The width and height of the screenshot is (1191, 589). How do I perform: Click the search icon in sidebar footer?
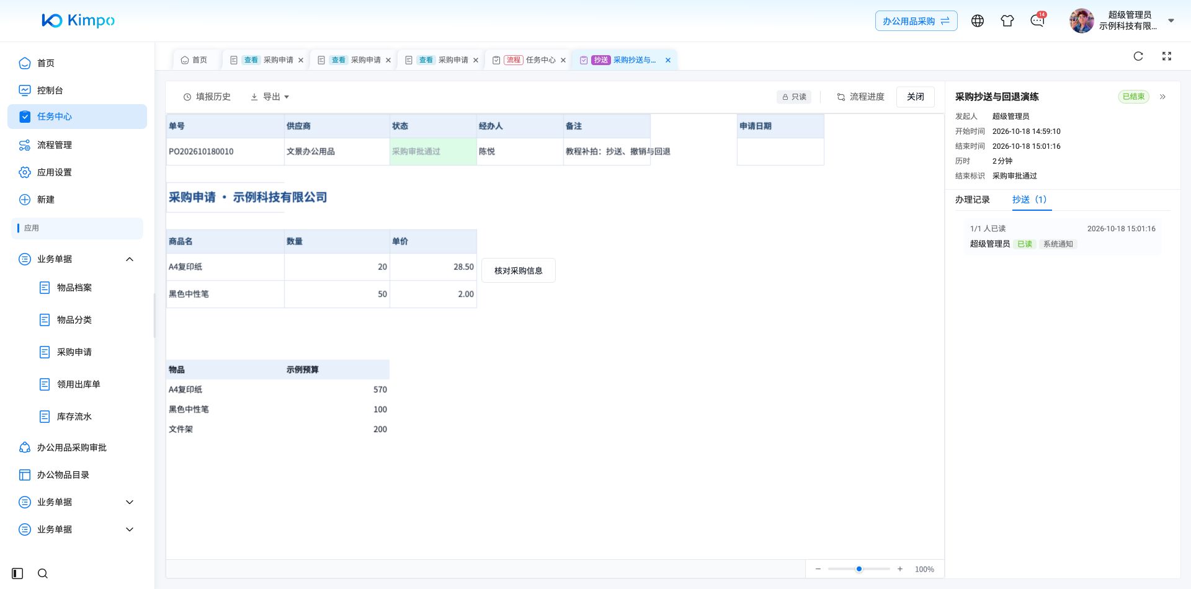[43, 573]
